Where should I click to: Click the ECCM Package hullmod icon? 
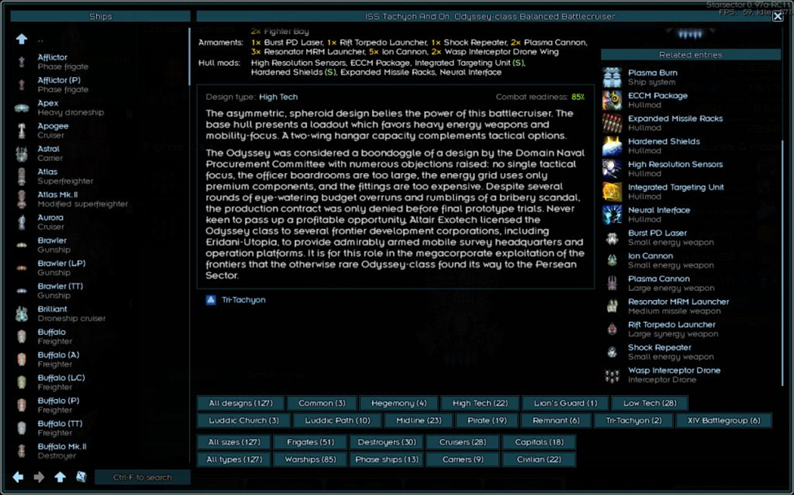612,100
